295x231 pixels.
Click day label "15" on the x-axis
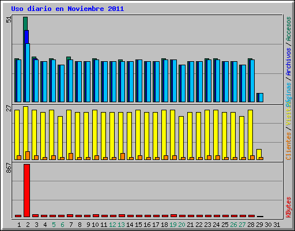138,225
